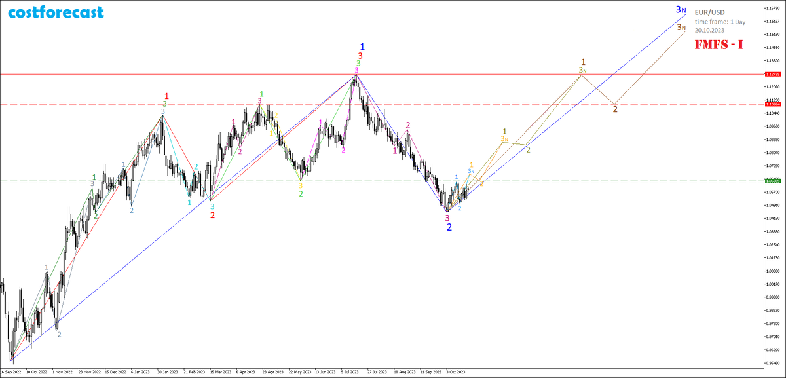Click the 6 Jan 2023 date label
This screenshot has width=786, height=378.
140,371
